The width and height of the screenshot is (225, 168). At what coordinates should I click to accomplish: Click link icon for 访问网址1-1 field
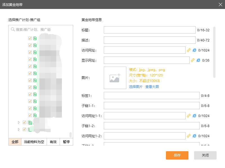coord(189,115)
